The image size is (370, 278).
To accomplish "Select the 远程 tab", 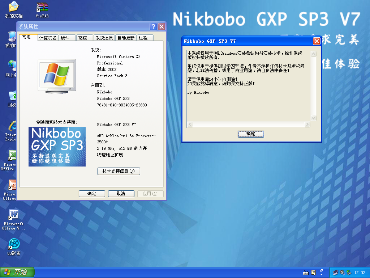I will click(145, 38).
